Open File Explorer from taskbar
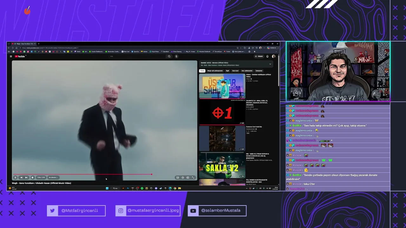 coord(180,188)
